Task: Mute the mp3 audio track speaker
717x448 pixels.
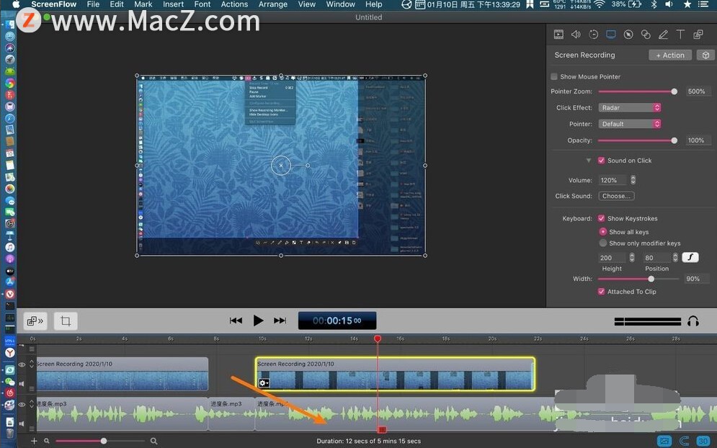Action: 21,424
